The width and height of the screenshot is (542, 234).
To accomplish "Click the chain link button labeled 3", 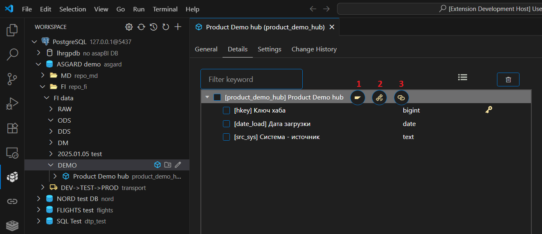I will pos(401,98).
